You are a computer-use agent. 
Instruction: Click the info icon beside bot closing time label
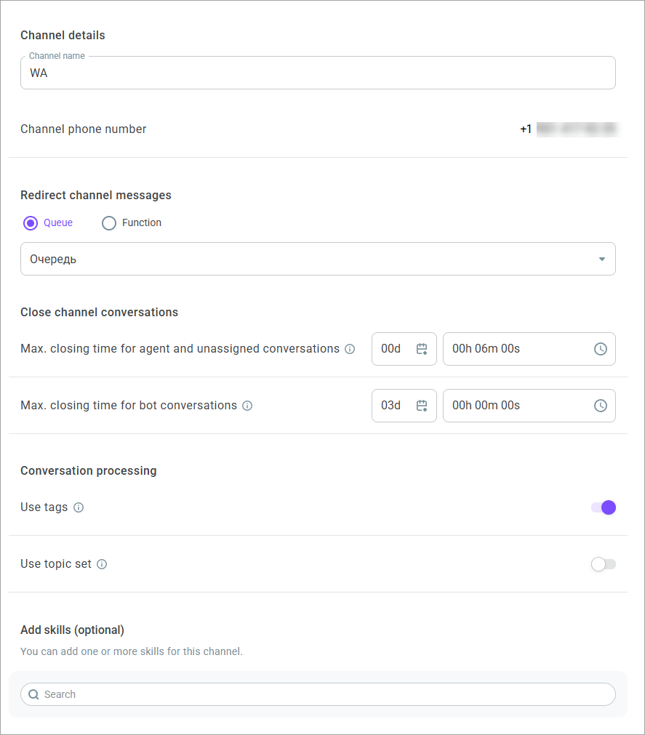pos(247,406)
